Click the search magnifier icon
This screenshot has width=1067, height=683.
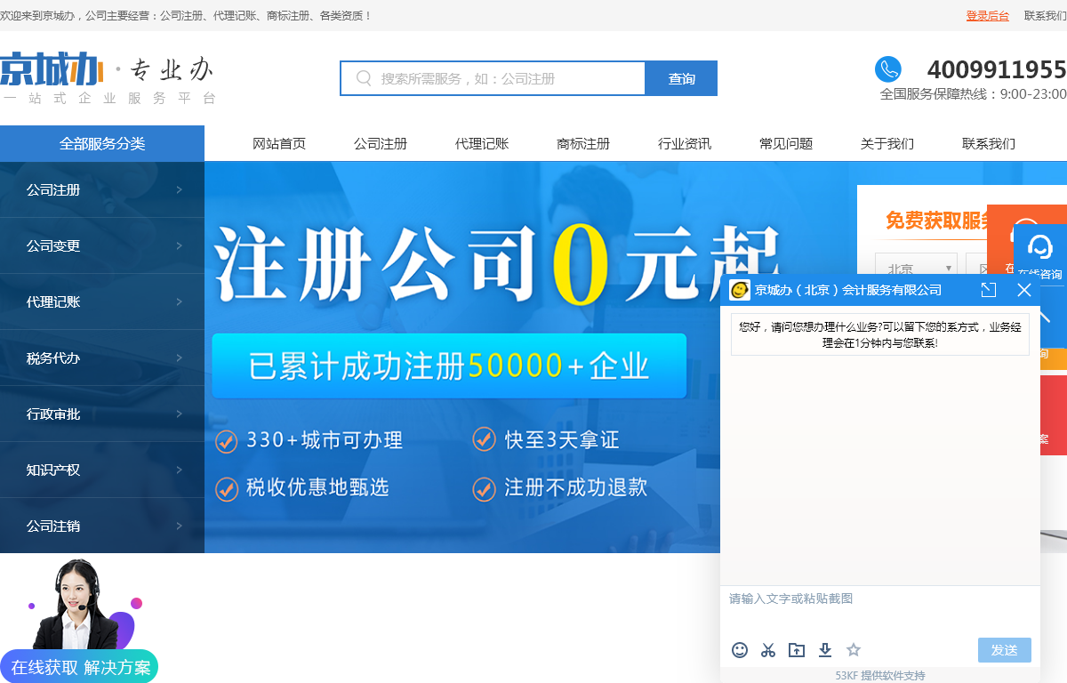click(x=364, y=78)
